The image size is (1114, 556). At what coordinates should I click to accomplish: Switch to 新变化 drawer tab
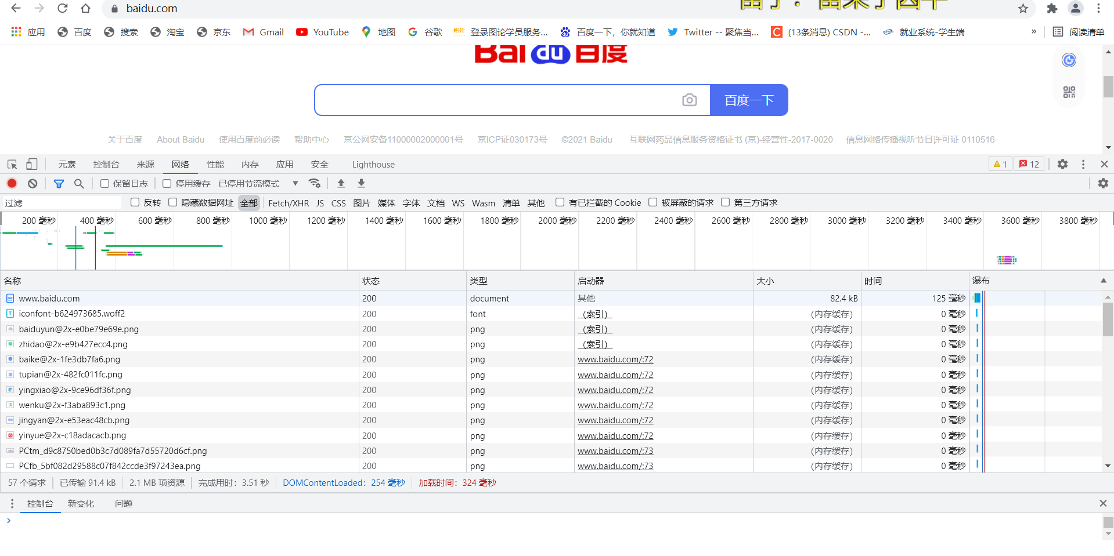coord(81,504)
